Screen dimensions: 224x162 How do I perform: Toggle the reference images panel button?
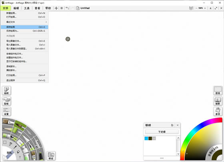point(218,111)
